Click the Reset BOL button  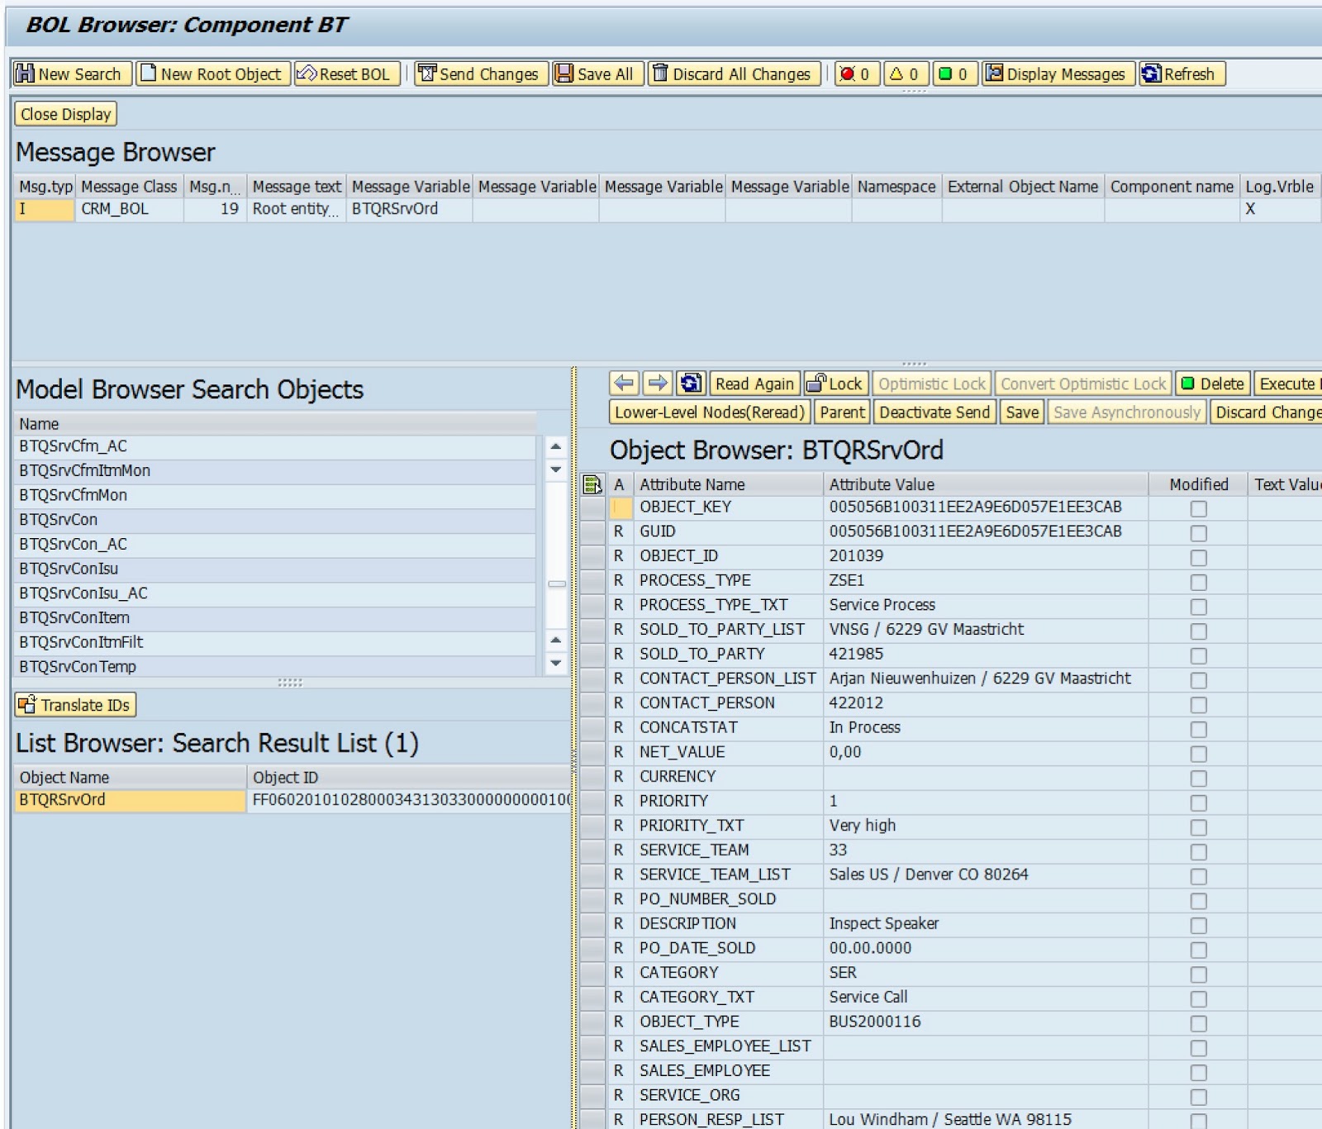tap(347, 74)
